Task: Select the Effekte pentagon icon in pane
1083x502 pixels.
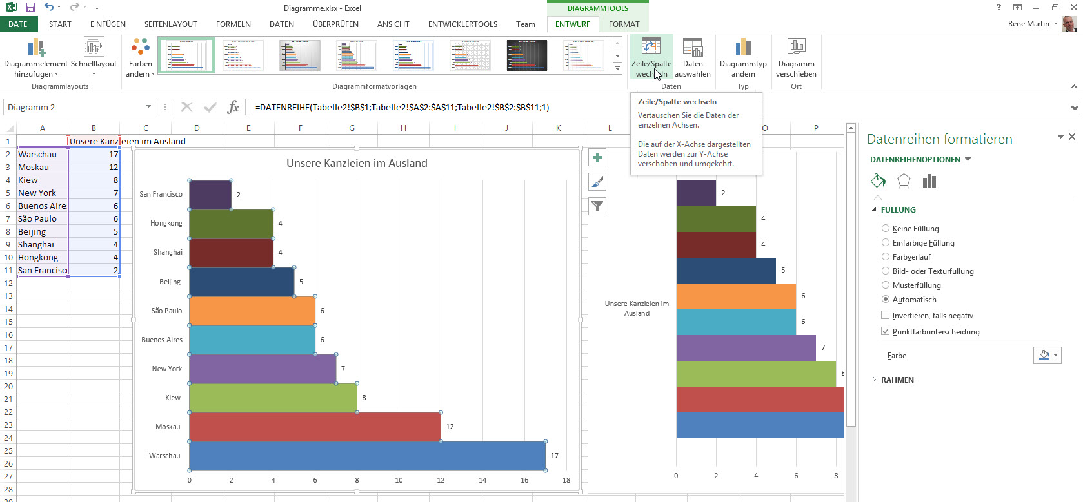Action: coord(904,181)
